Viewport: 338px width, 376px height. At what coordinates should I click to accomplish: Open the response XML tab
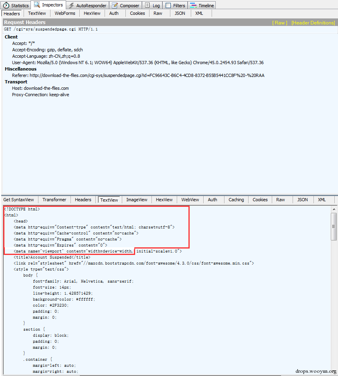point(322,200)
